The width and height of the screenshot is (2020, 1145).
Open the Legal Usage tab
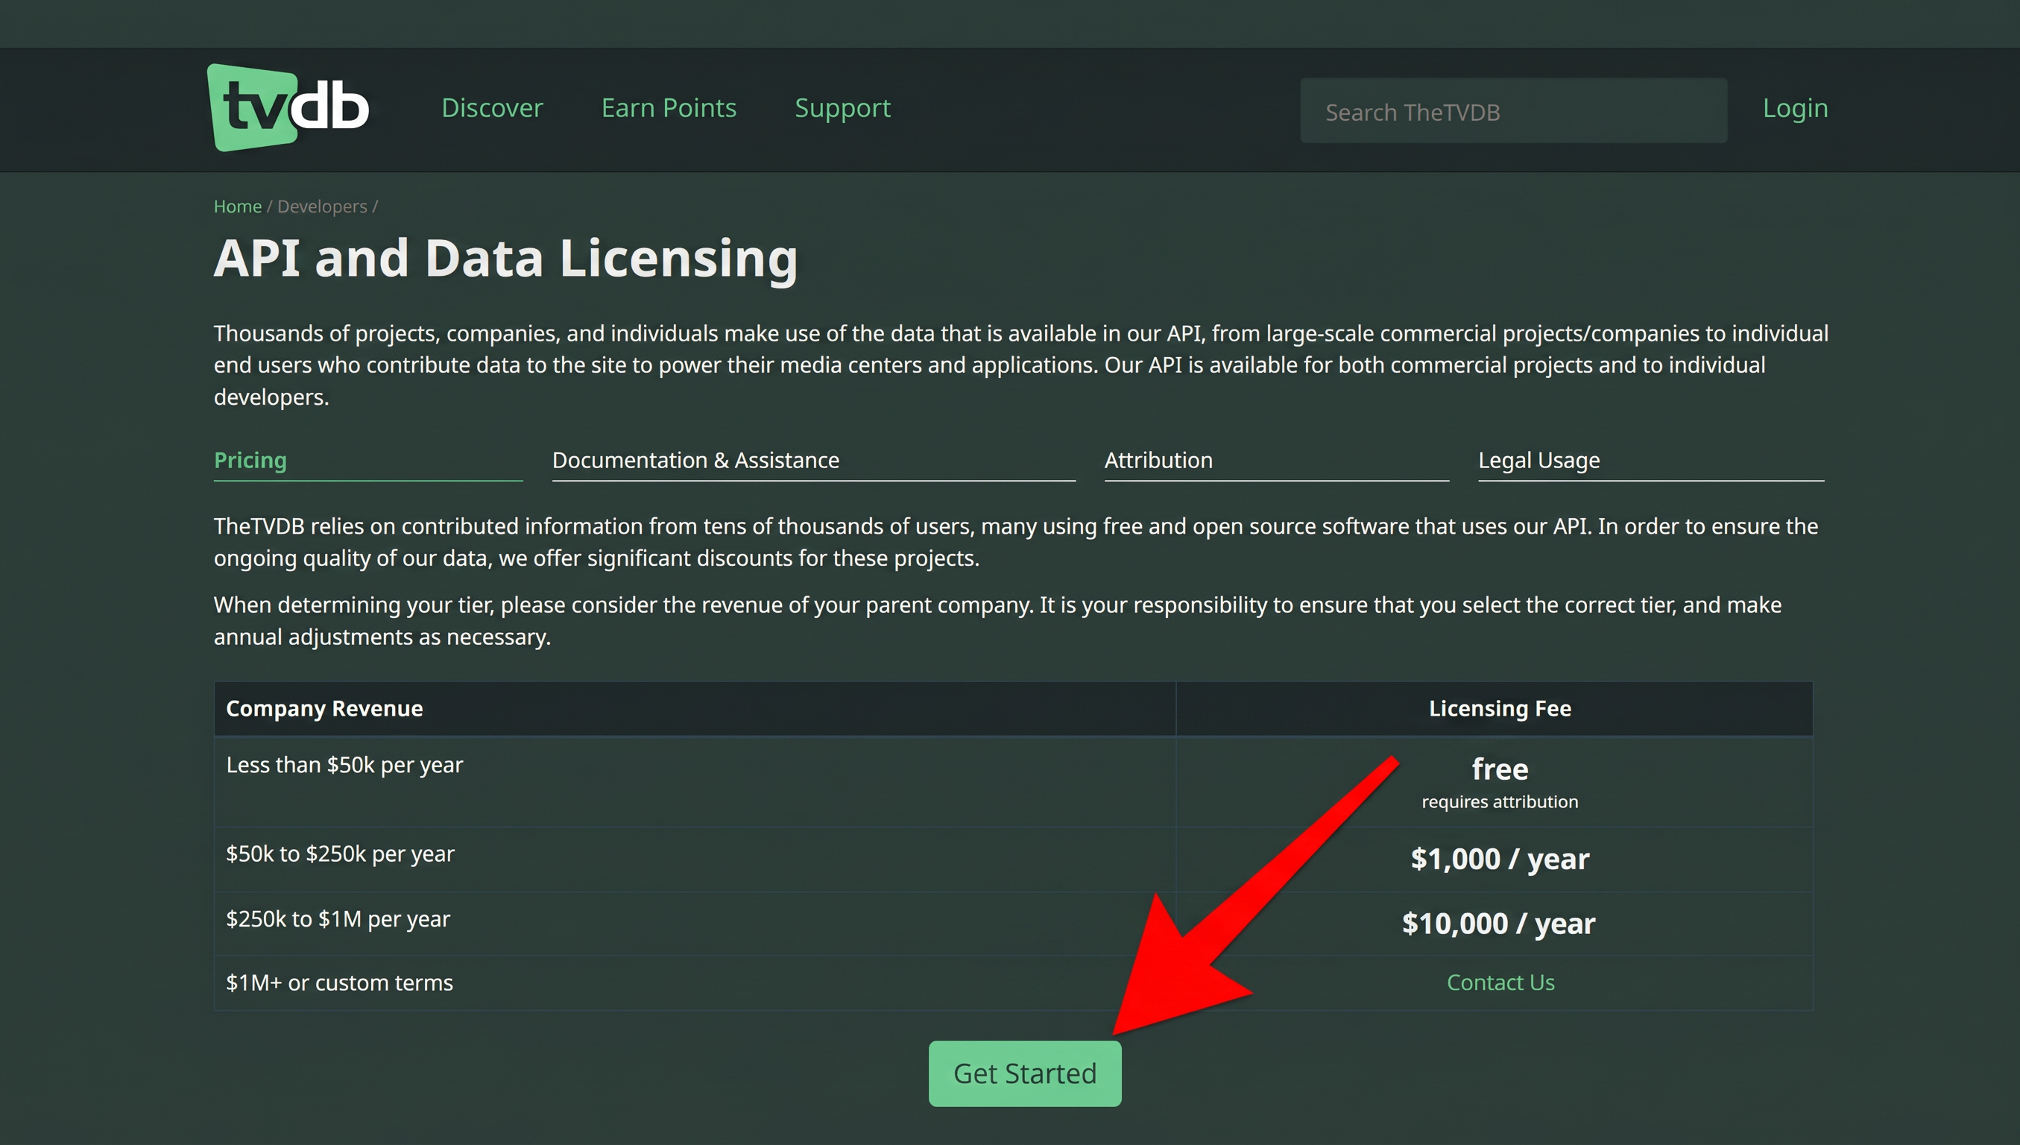[1650, 461]
